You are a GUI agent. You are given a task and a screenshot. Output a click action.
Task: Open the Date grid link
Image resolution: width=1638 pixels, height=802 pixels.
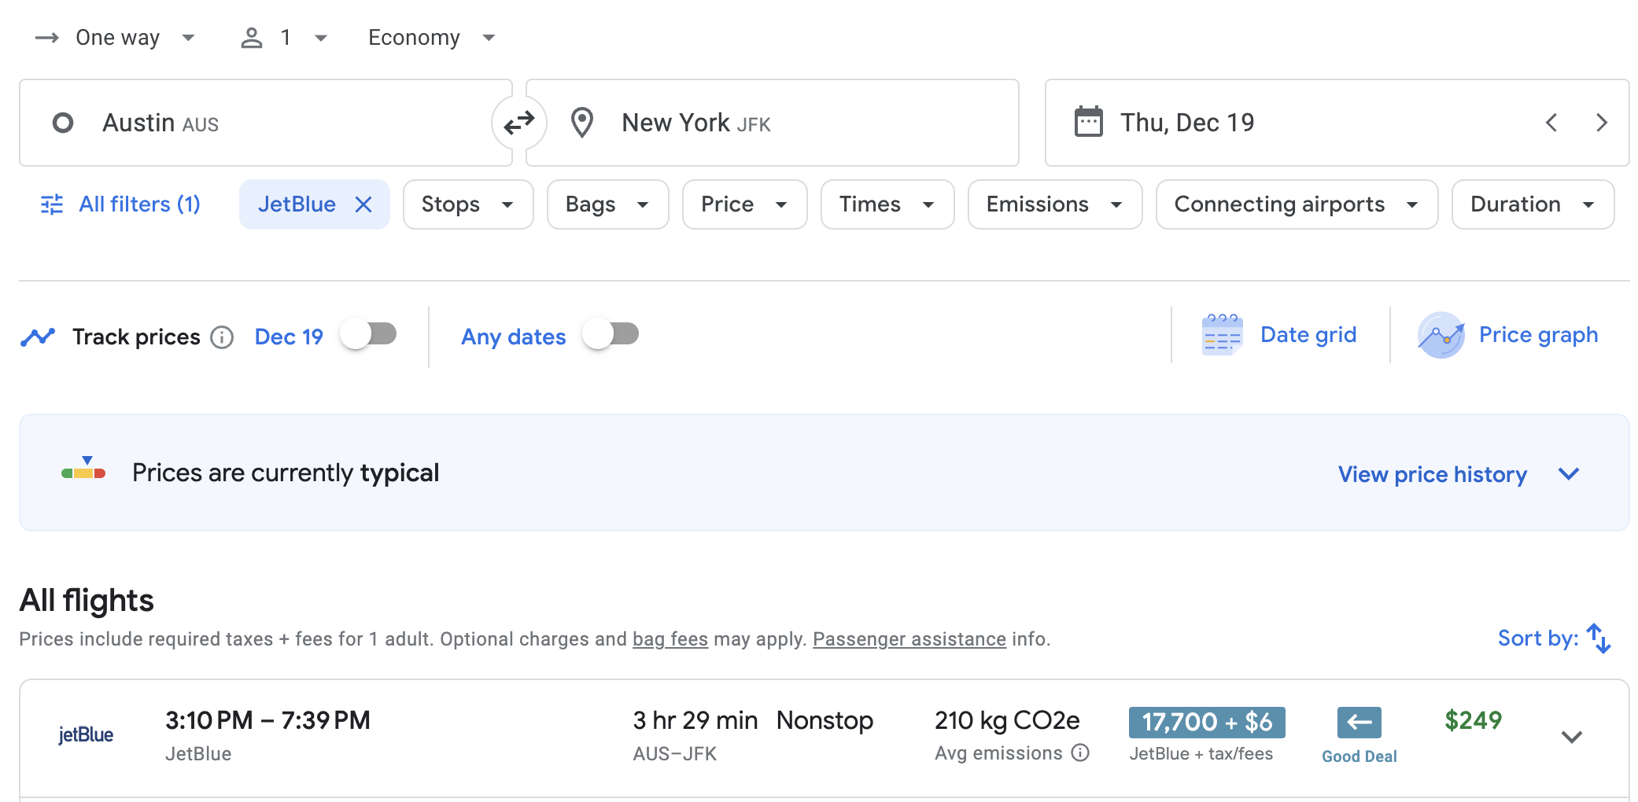tap(1308, 335)
